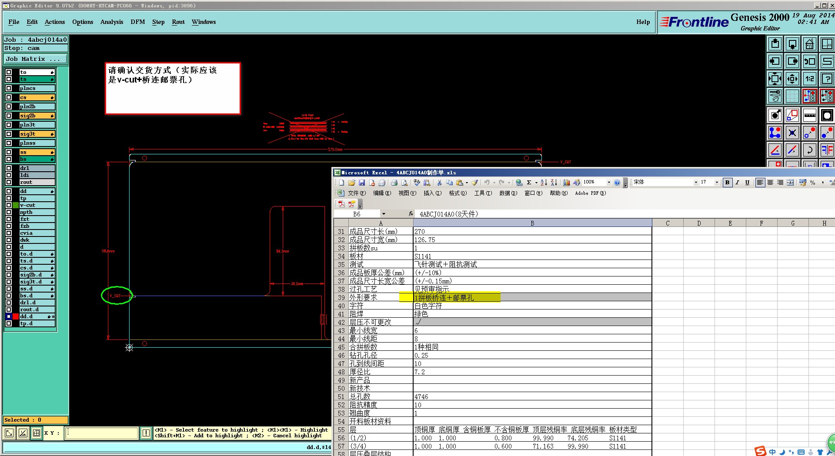This screenshot has width=835, height=456.
Task: Click the Excel Format Painter brush icon
Action: pyautogui.click(x=475, y=183)
